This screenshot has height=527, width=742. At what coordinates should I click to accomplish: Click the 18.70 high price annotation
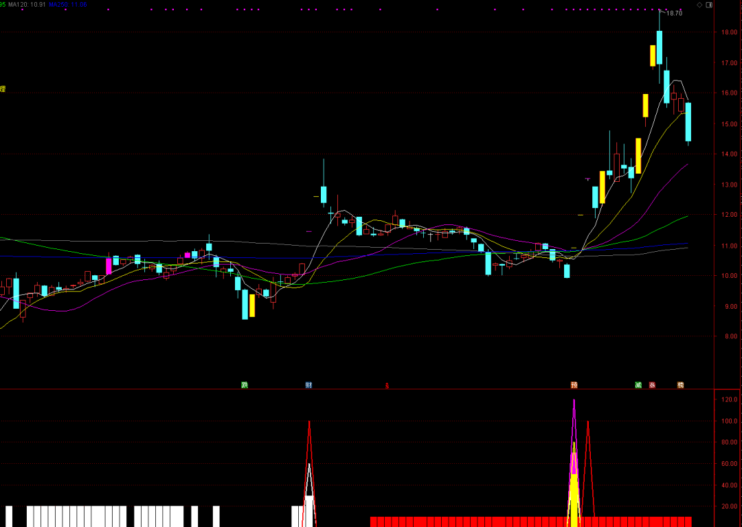674,13
